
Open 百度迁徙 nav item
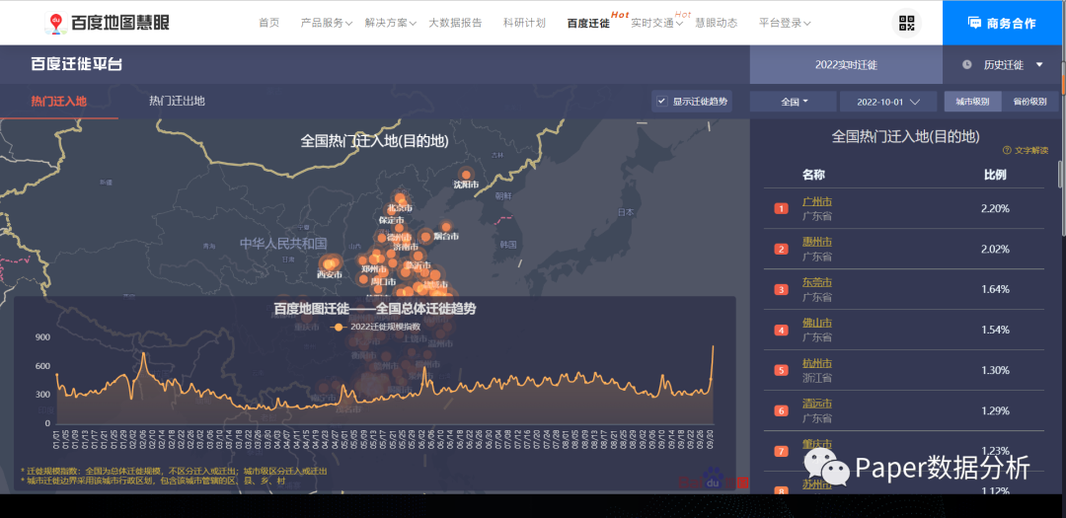tap(588, 23)
